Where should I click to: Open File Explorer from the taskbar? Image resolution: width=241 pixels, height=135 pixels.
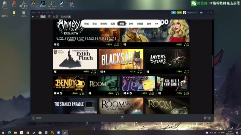coord(15,133)
